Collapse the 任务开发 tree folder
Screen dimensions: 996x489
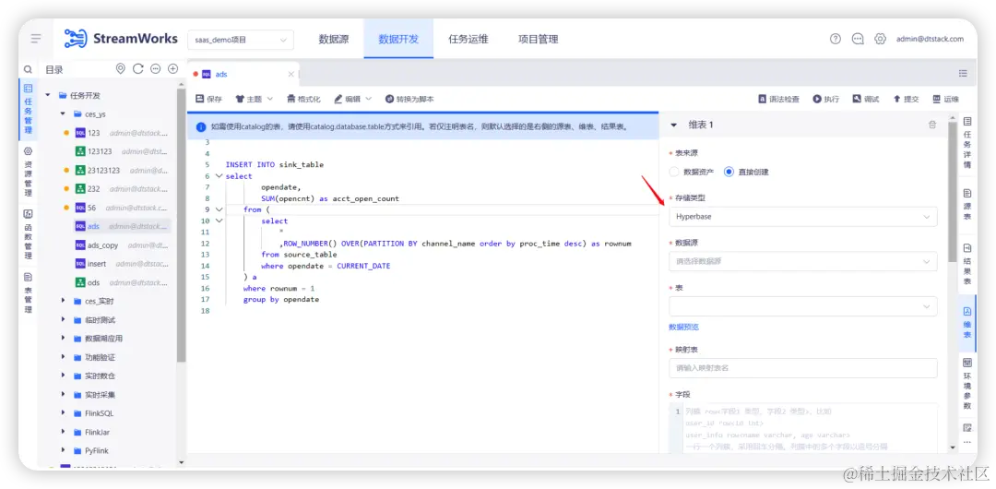tap(48, 95)
